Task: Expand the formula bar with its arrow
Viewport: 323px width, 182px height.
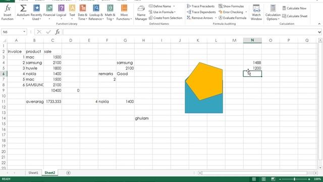Action: pos(319,32)
